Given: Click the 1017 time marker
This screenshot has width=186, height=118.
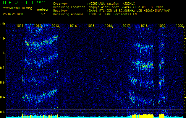Looking at the screenshot, I should click(127, 26).
